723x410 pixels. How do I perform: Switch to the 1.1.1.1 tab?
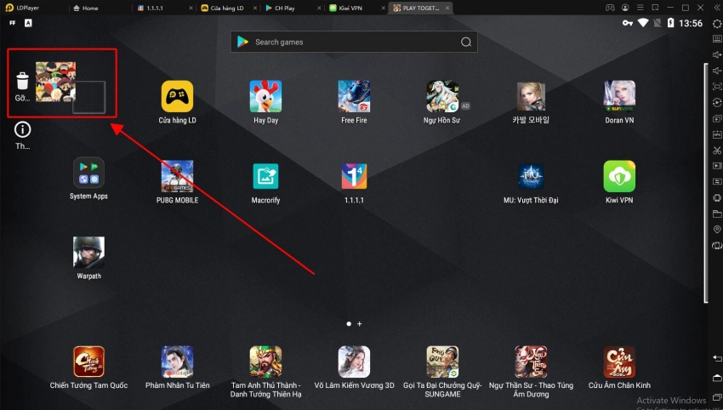pos(163,8)
